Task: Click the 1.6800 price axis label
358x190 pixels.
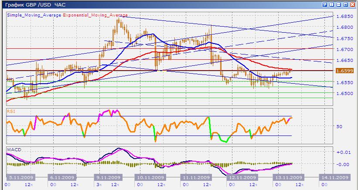Action: (x=345, y=27)
